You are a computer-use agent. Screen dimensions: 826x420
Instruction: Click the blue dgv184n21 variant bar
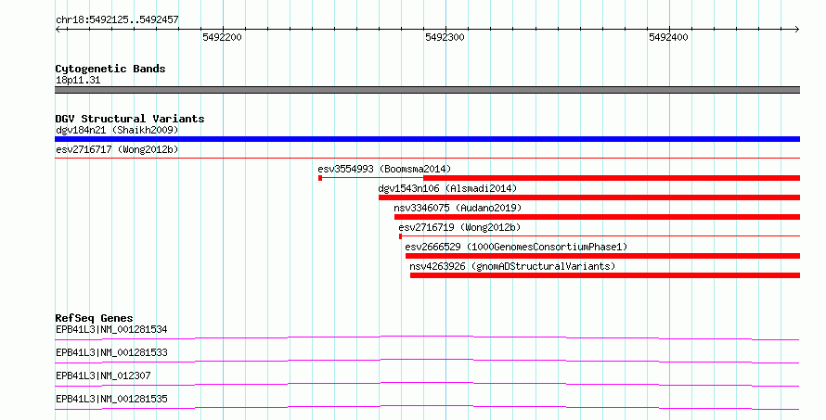pyautogui.click(x=427, y=139)
